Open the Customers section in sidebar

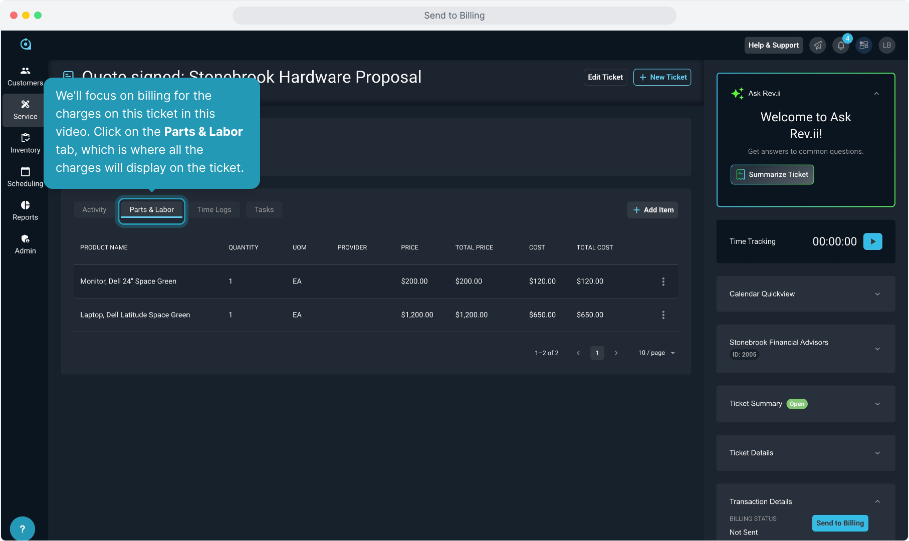pyautogui.click(x=25, y=76)
